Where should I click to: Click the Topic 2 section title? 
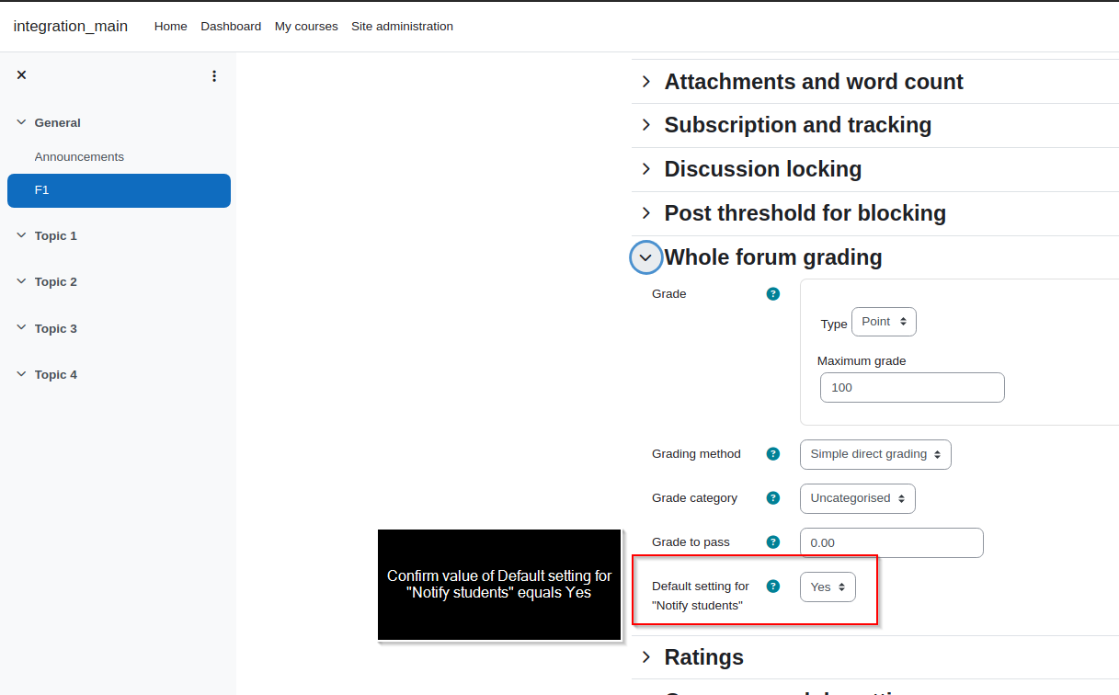56,281
